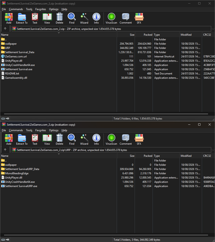The image size is (215, 242).
Task: Click Comment icon in bottom window
Action: 125,140
